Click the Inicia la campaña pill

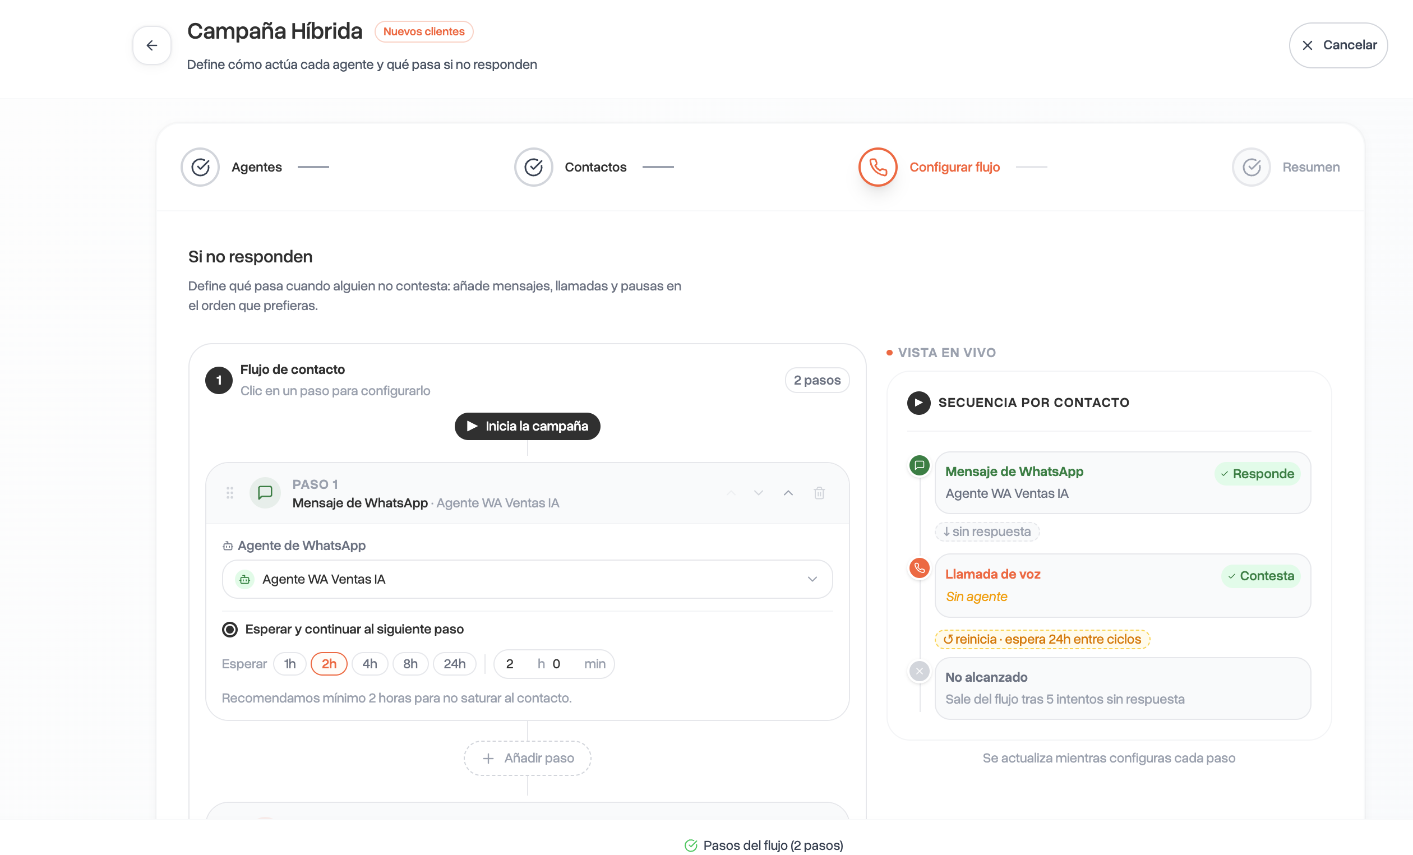click(x=527, y=426)
